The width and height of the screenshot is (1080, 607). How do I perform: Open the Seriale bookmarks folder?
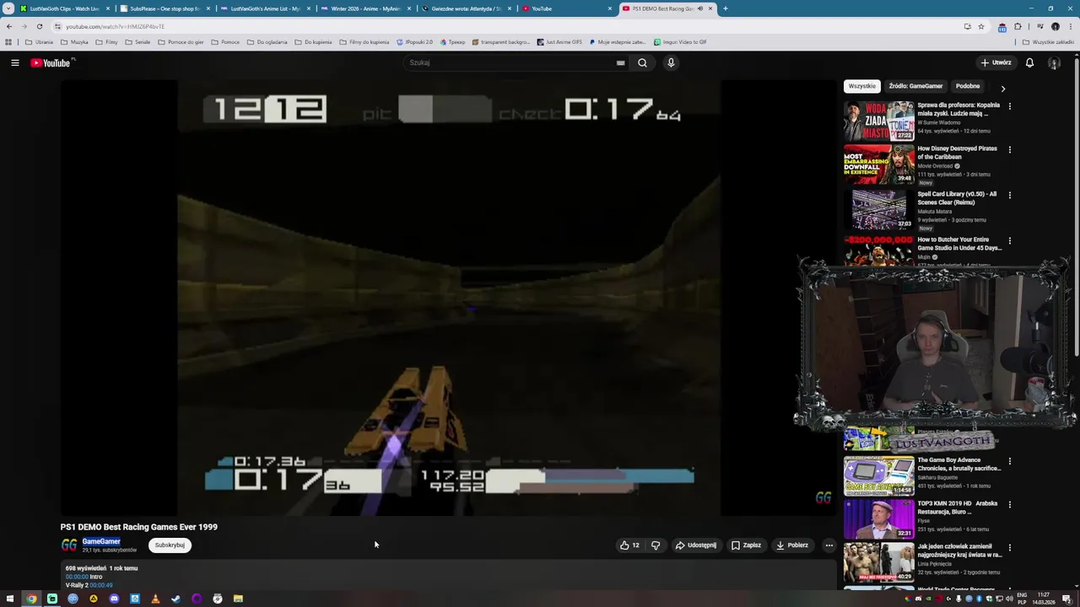tap(138, 42)
